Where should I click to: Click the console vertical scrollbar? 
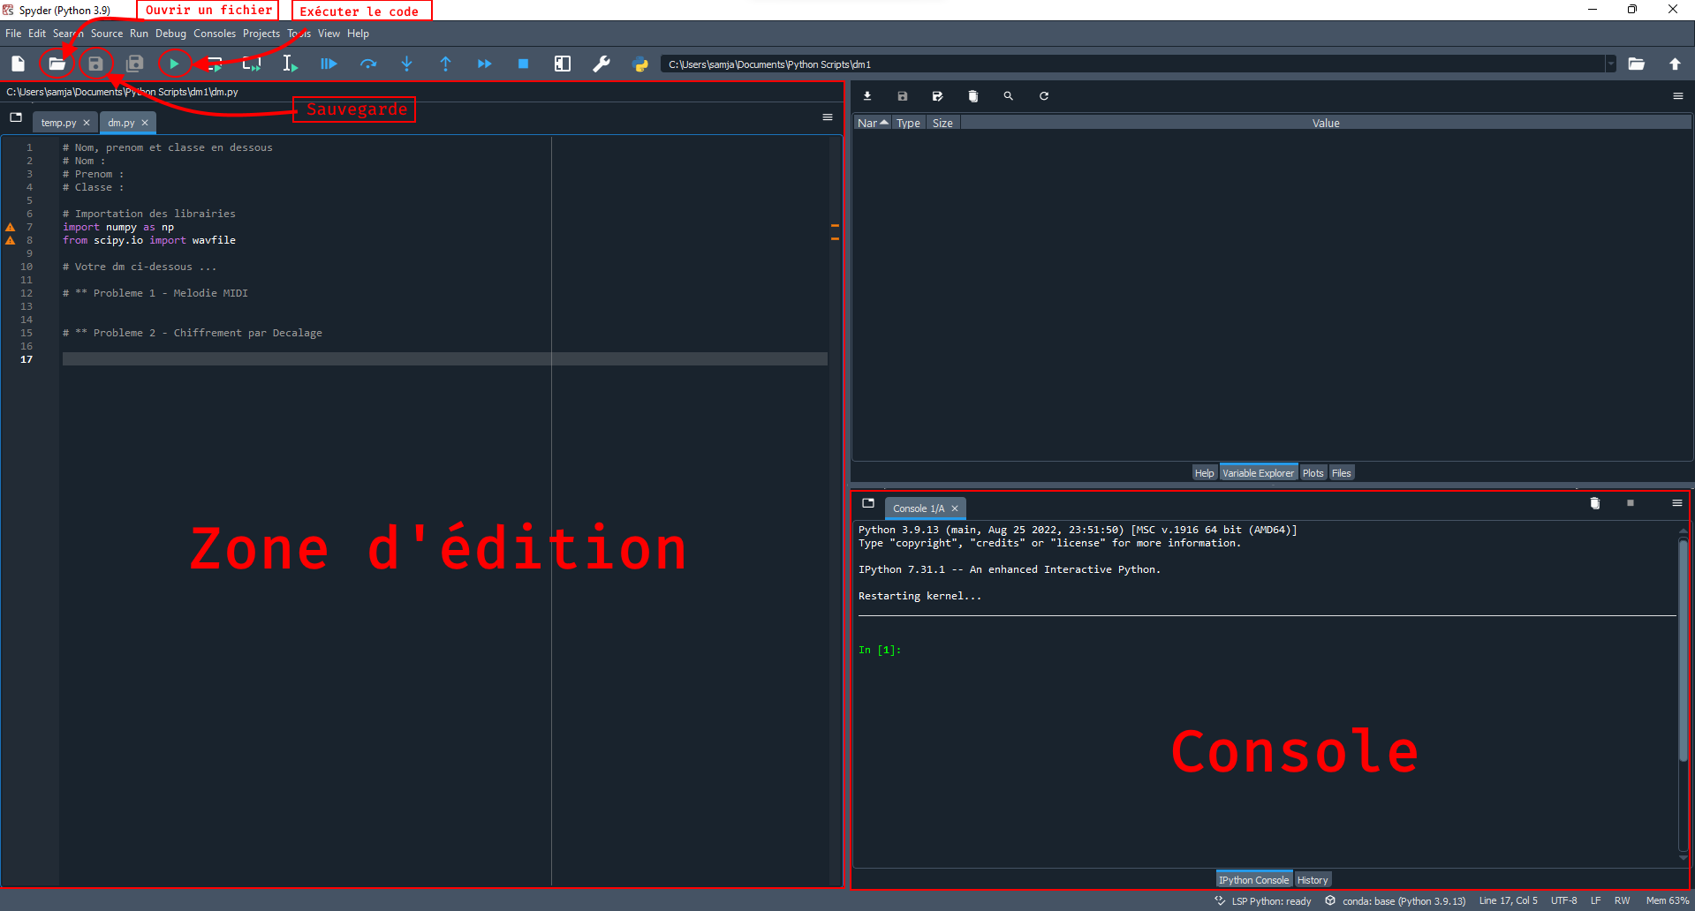pos(1684,651)
